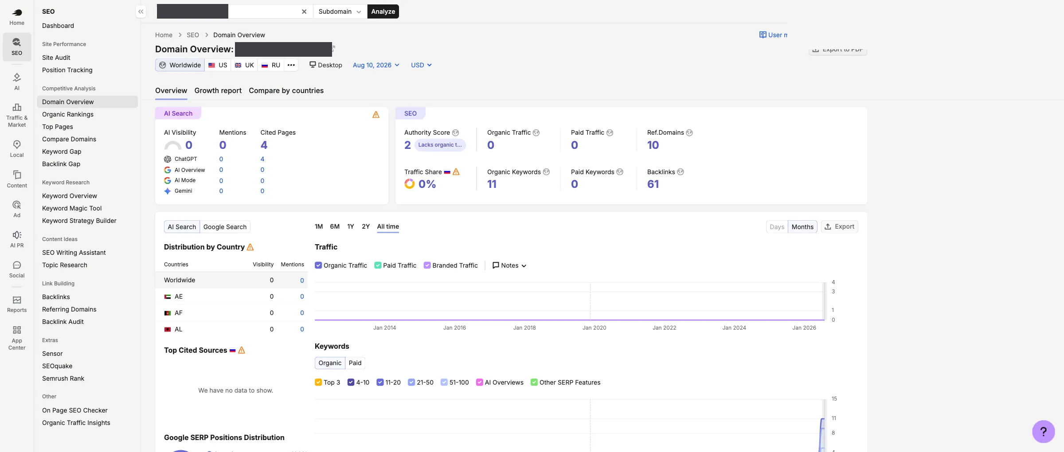
Task: Toggle the Other SERP Features checkbox
Action: 534,382
